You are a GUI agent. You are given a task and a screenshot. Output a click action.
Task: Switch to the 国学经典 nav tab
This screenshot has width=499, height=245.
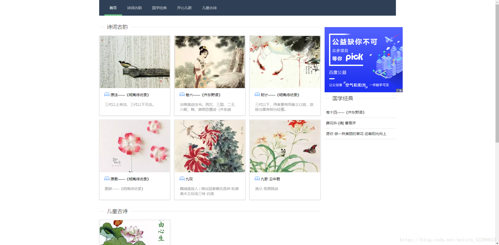159,8
